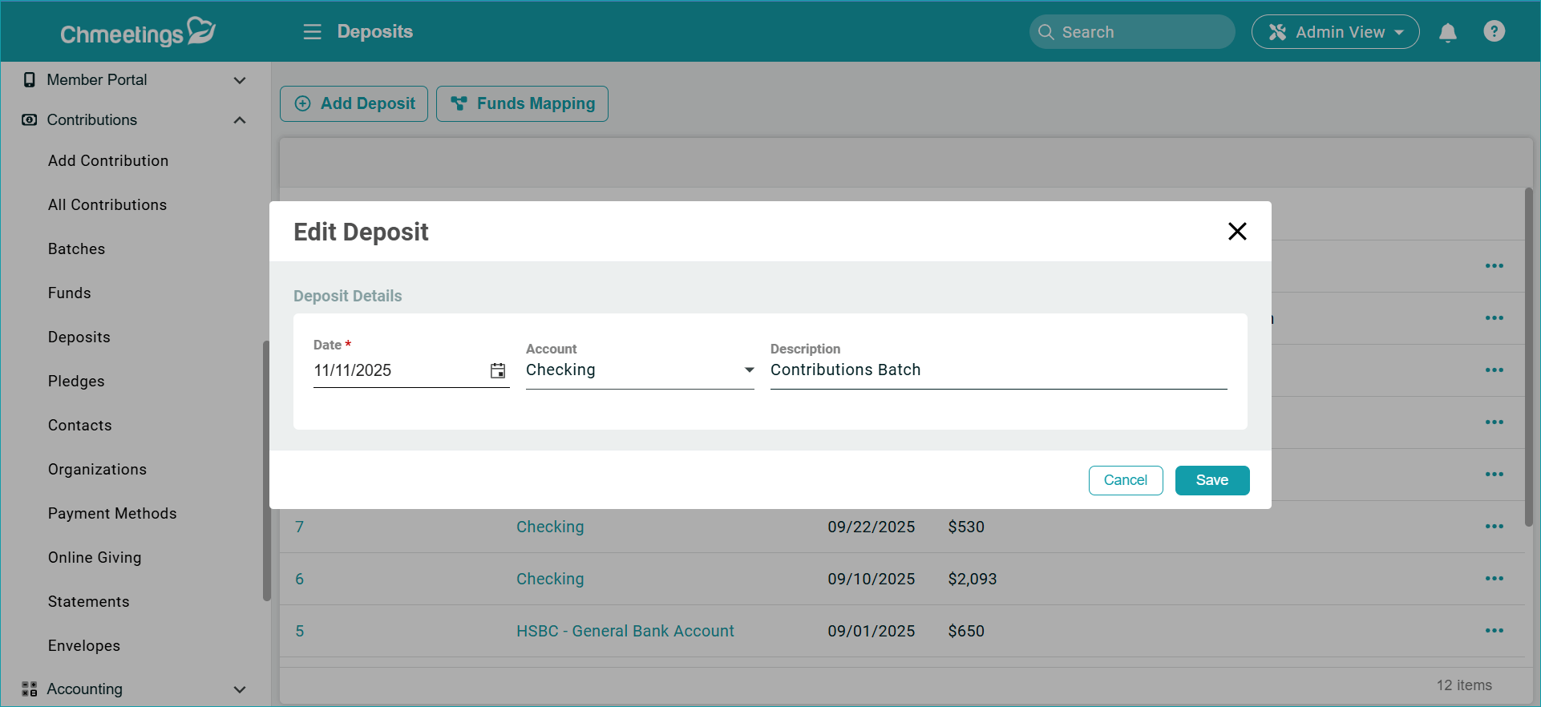The height and width of the screenshot is (707, 1541).
Task: Open actions menu for deposit 6
Action: 1494,579
